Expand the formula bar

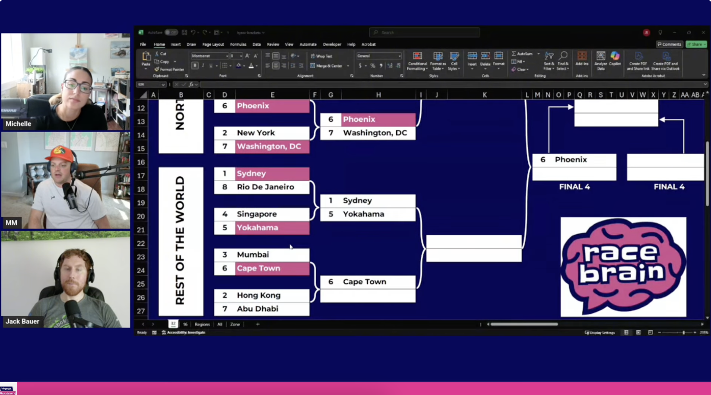[x=705, y=85]
